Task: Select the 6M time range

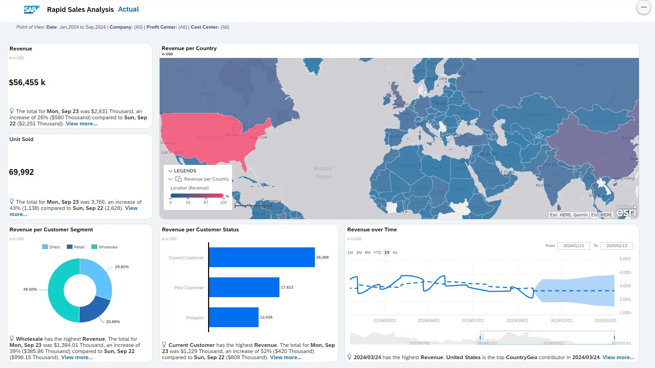Action: point(367,253)
